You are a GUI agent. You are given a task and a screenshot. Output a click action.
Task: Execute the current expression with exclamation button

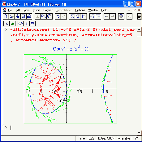coord(27,24)
